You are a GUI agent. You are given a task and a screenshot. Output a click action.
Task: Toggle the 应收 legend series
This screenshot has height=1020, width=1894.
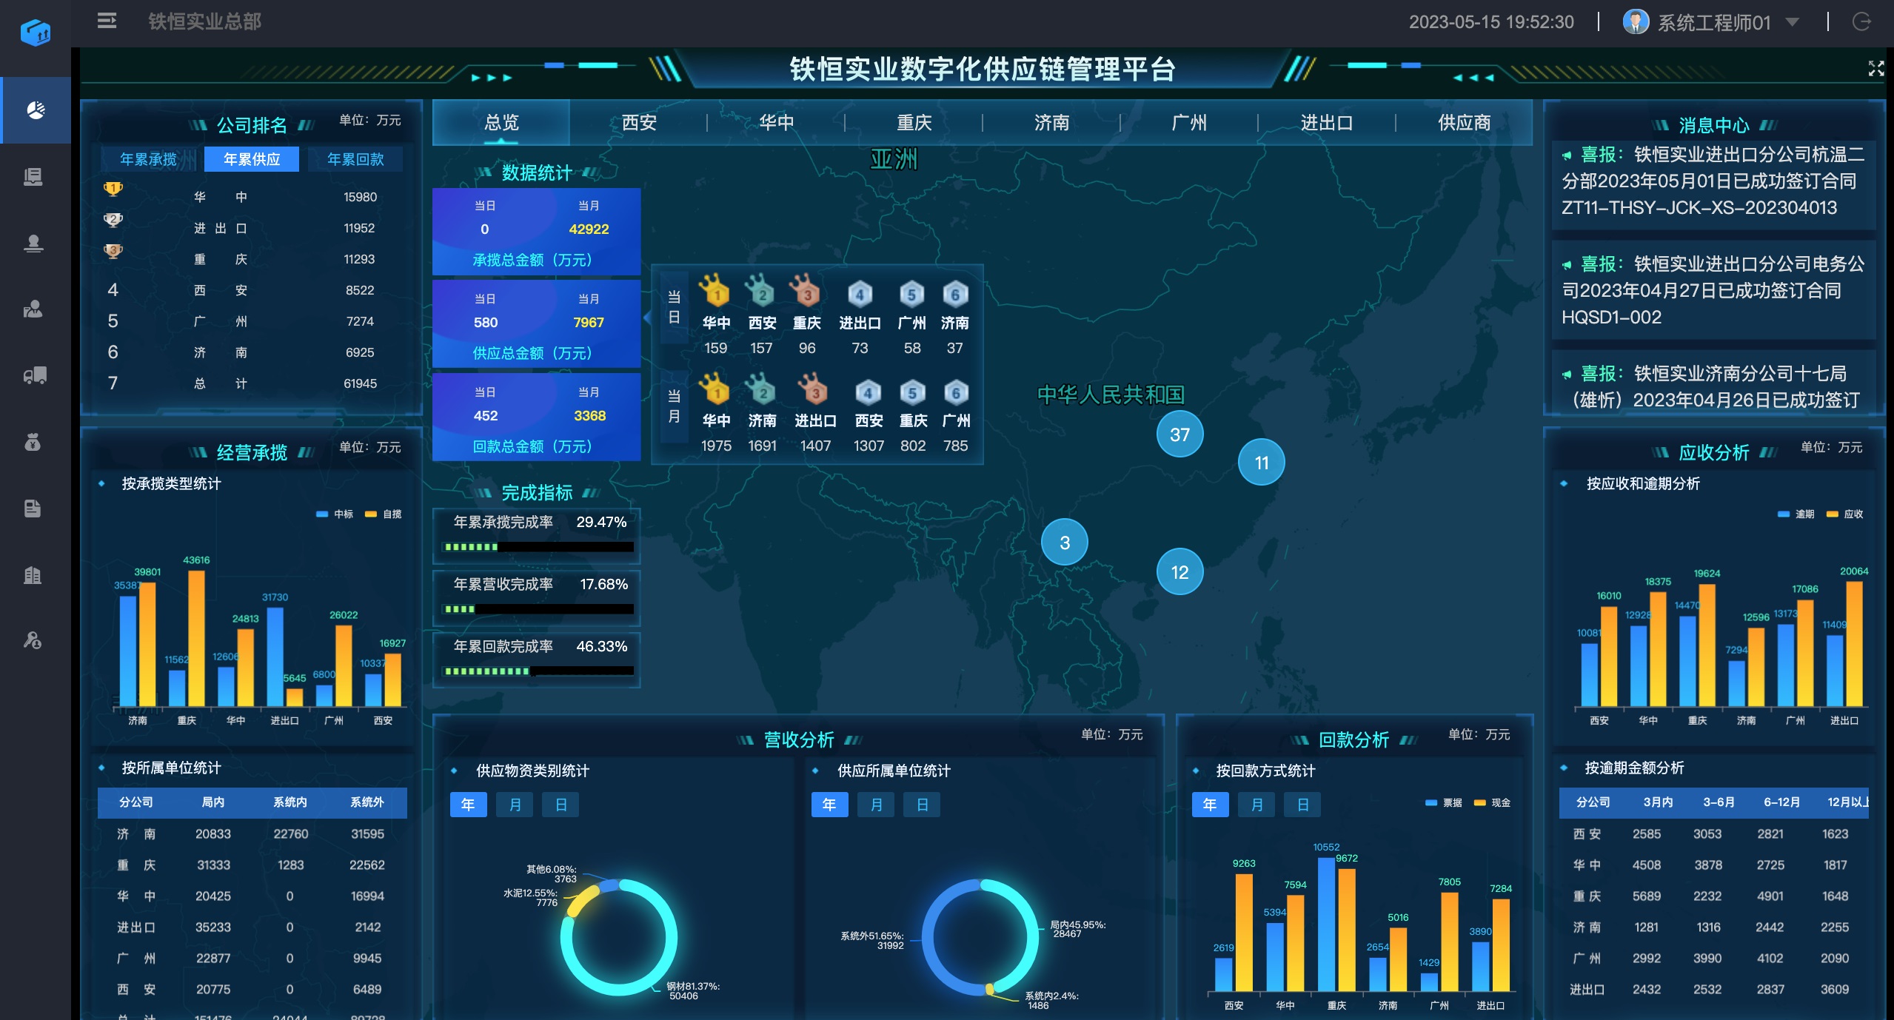point(1844,514)
